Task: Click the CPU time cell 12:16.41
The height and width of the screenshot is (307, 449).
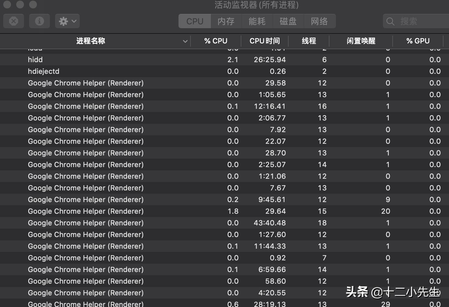Action: point(270,106)
